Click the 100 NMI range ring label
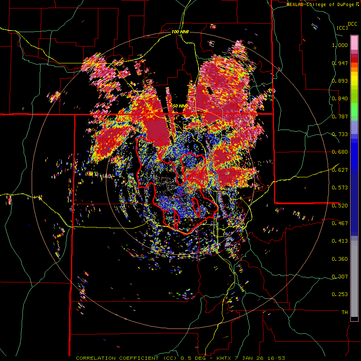Screen dimensions: 361x361 [180, 32]
